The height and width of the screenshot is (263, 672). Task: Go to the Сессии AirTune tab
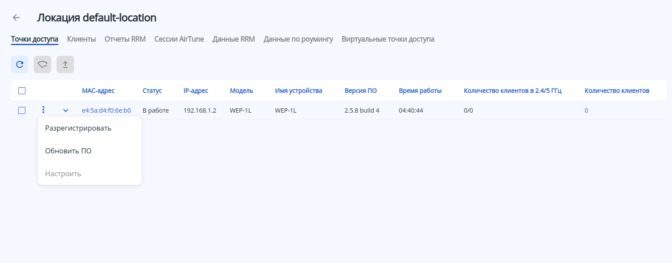click(179, 39)
